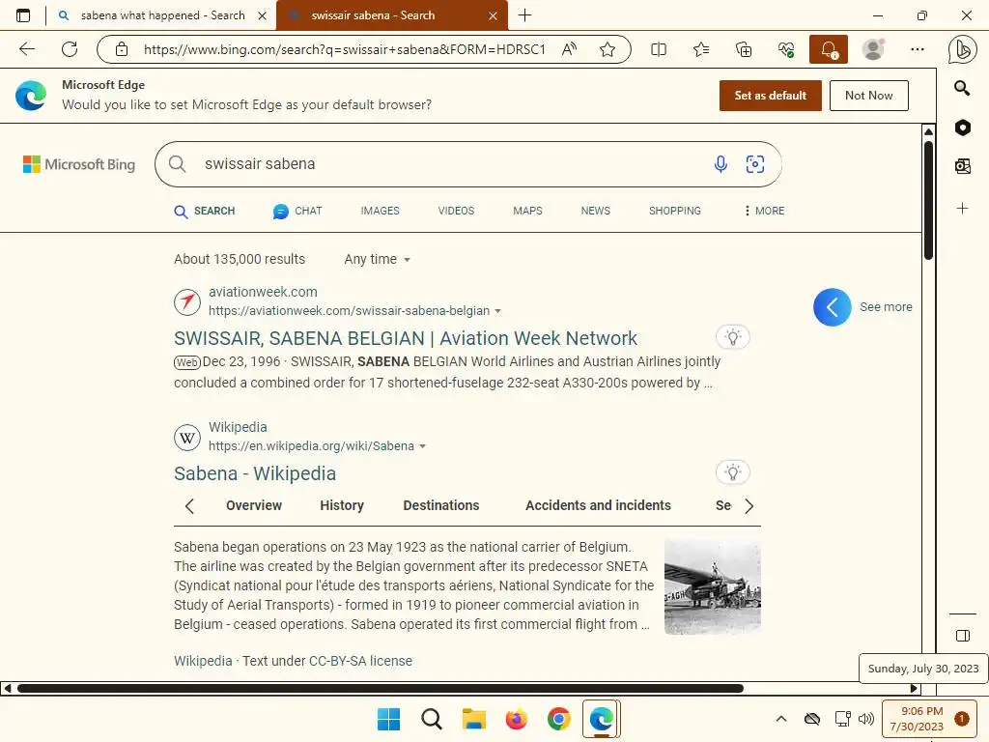The width and height of the screenshot is (989, 742).
Task: Expand Wikipedia URL dropdown arrow
Action: [423, 446]
